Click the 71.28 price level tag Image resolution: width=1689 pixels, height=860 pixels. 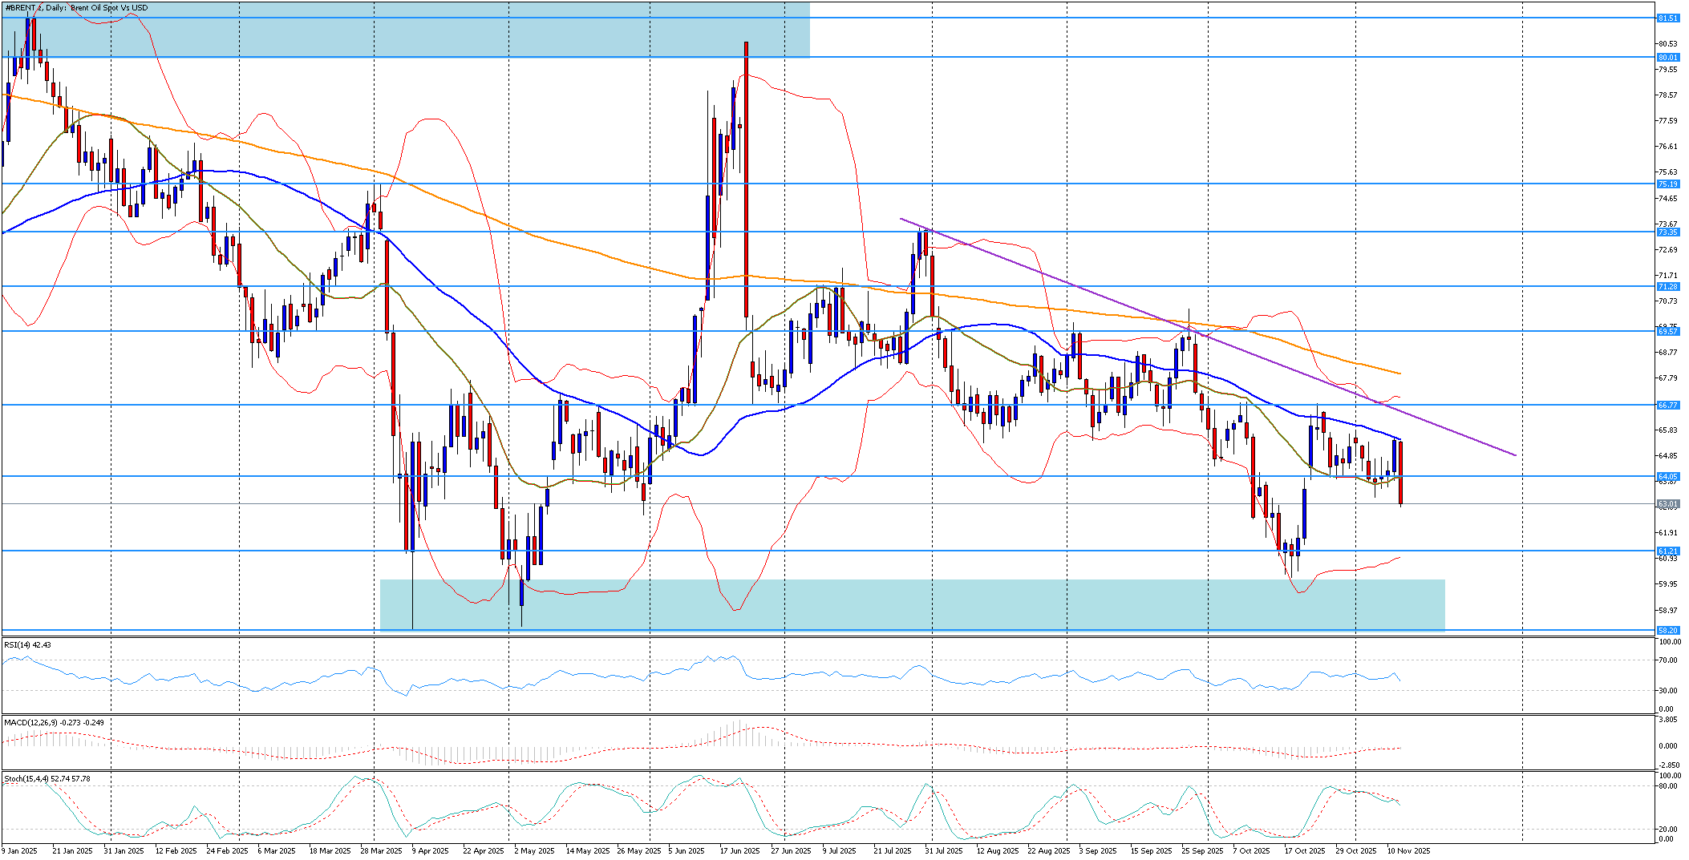[1667, 286]
